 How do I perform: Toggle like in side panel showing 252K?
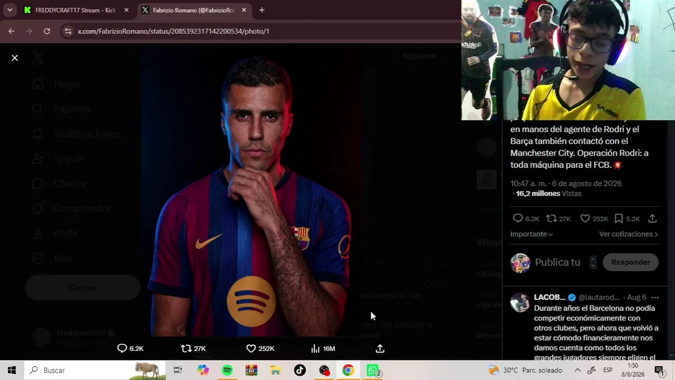click(594, 218)
